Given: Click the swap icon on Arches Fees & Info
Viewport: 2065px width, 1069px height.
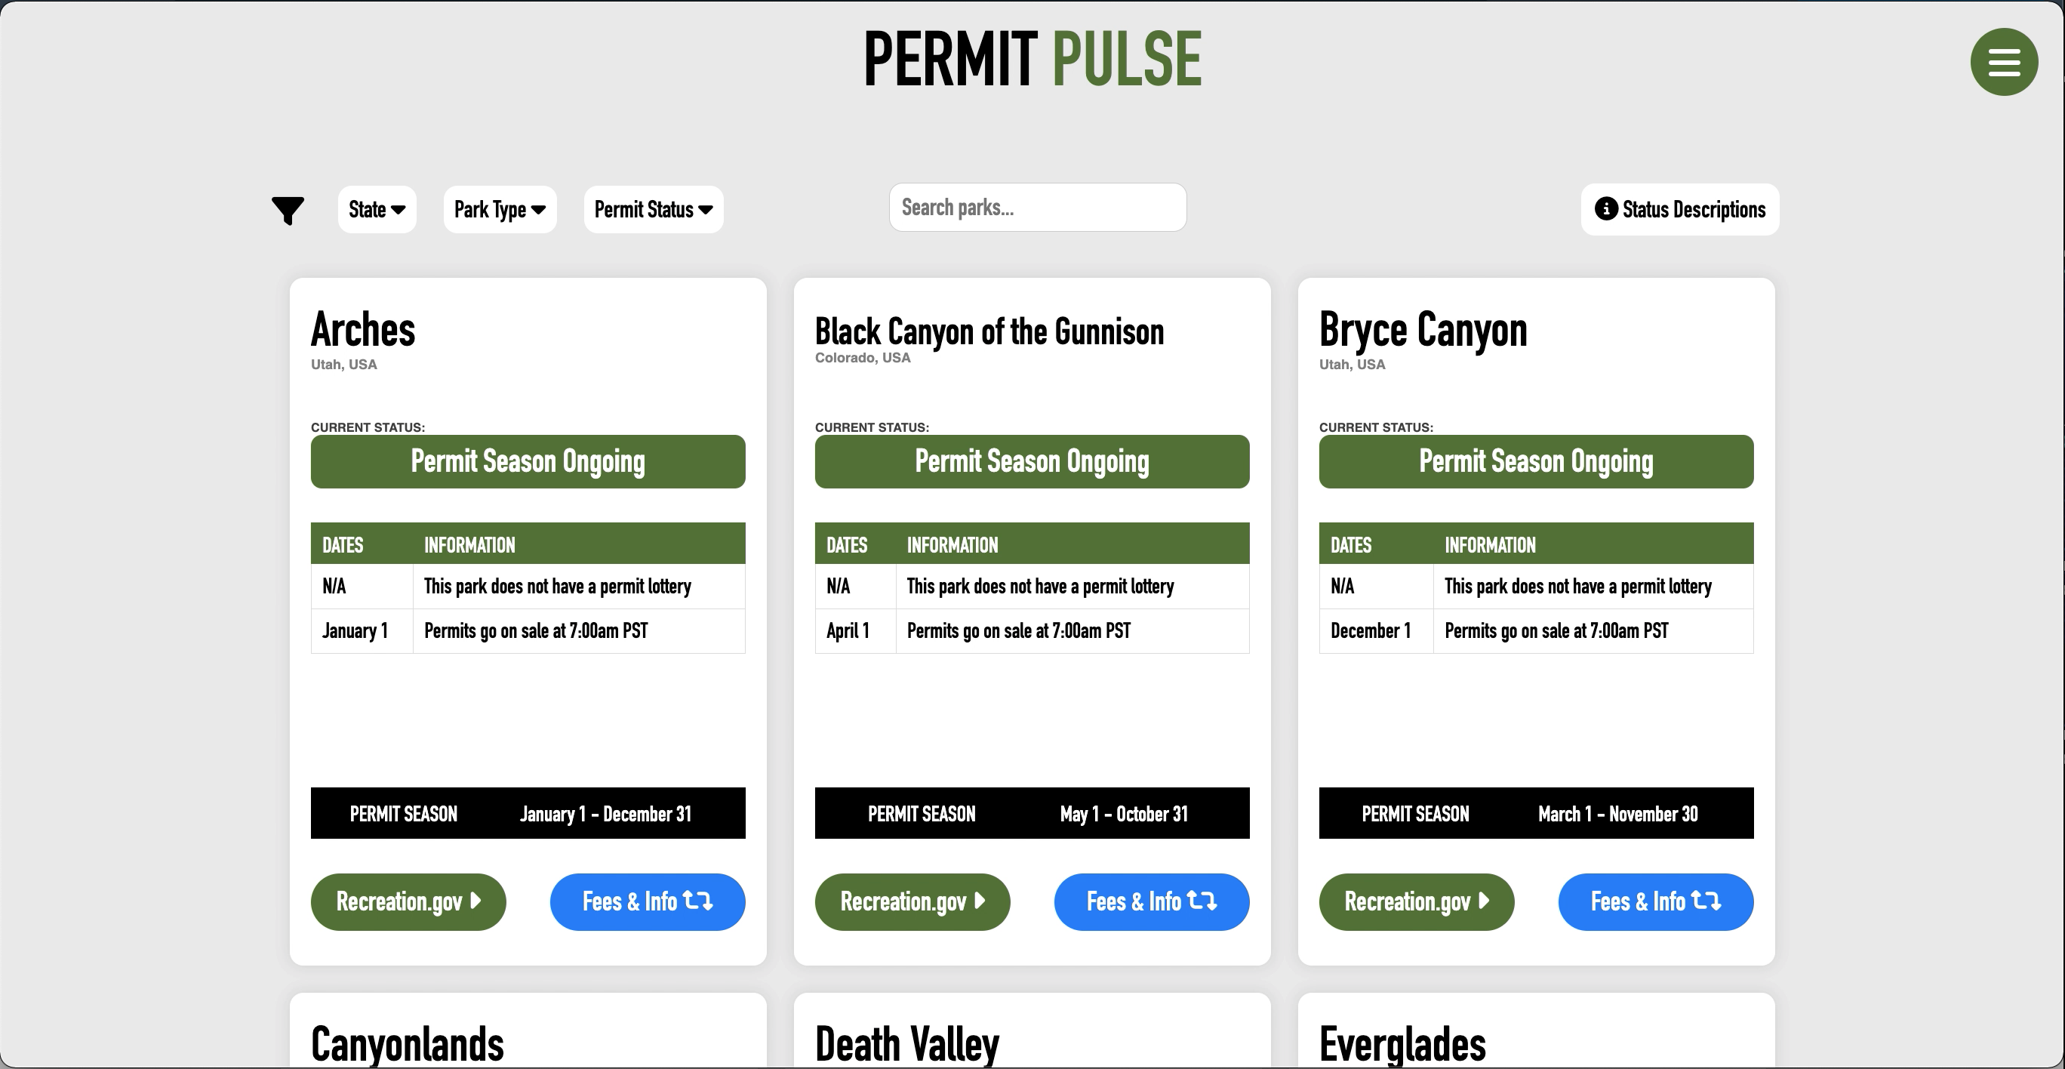Looking at the screenshot, I should pos(697,901).
